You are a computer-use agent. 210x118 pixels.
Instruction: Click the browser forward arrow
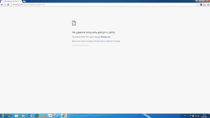(x=5, y=5)
